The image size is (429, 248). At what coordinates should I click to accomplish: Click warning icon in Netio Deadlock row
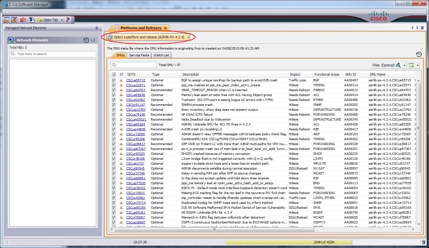click(x=121, y=119)
